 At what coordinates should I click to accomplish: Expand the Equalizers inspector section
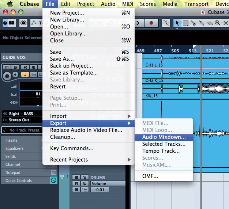click(x=22, y=148)
